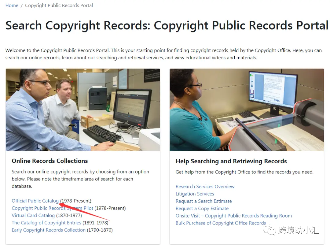The width and height of the screenshot is (330, 245).
Task: Click the Search Copyright Records page title
Action: click(x=167, y=25)
